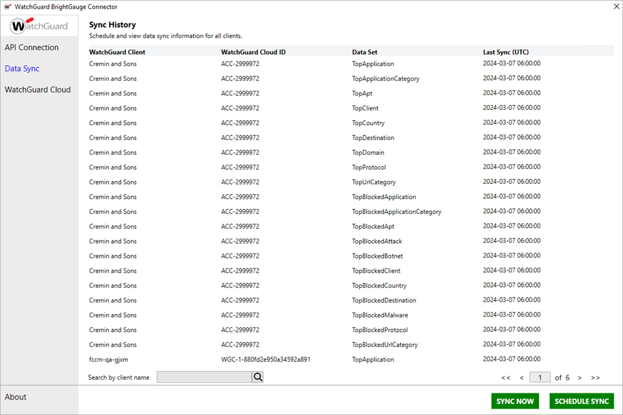The height and width of the screenshot is (415, 623).
Task: Jump to first page using double-left arrows
Action: (x=506, y=377)
